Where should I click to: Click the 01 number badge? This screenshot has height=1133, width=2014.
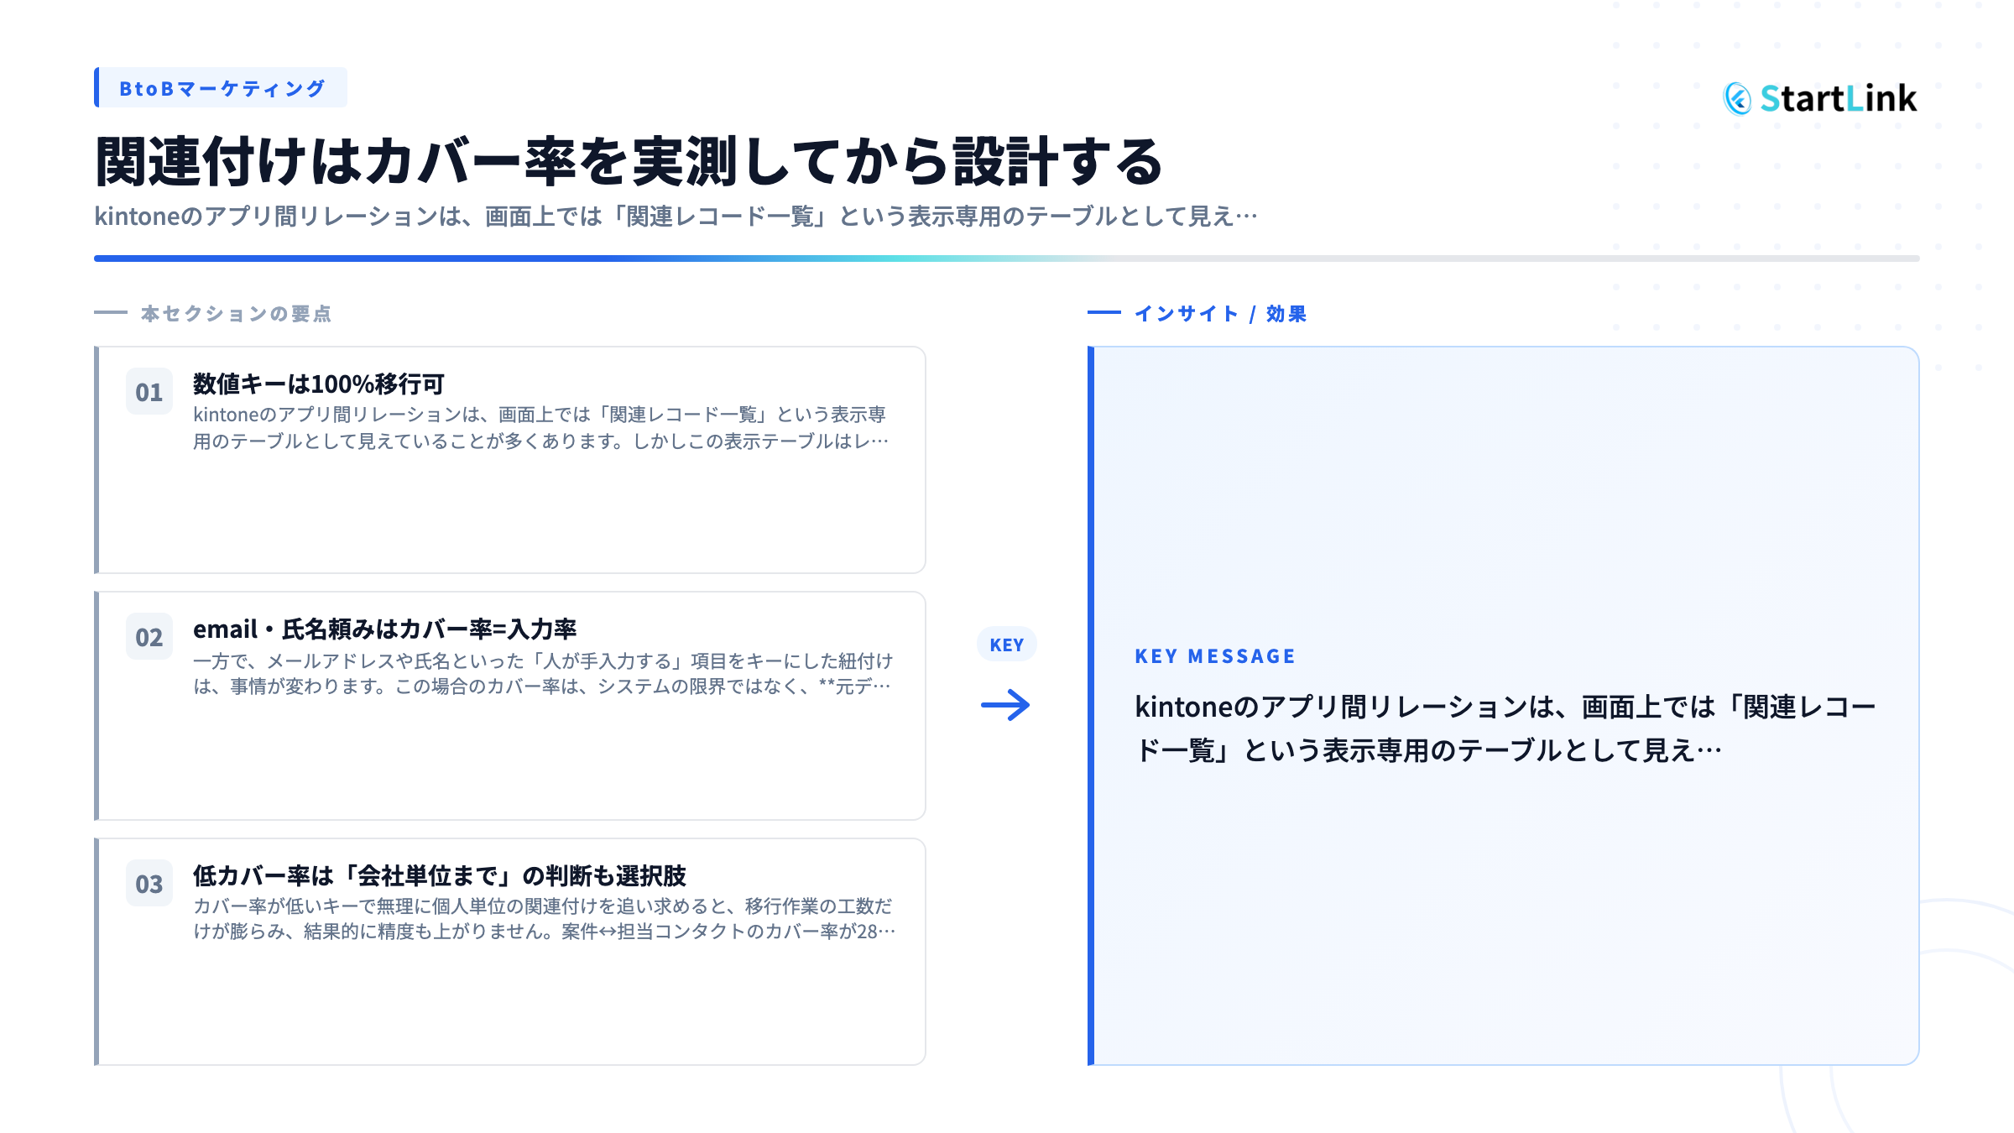coord(149,392)
